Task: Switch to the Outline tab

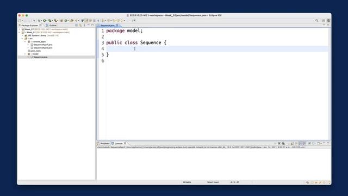Action: click(x=51, y=26)
